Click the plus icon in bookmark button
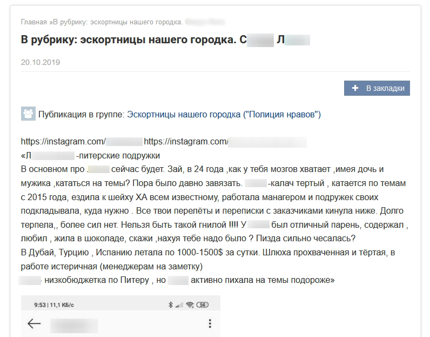Image resolution: width=430 pixels, height=337 pixels. point(355,88)
